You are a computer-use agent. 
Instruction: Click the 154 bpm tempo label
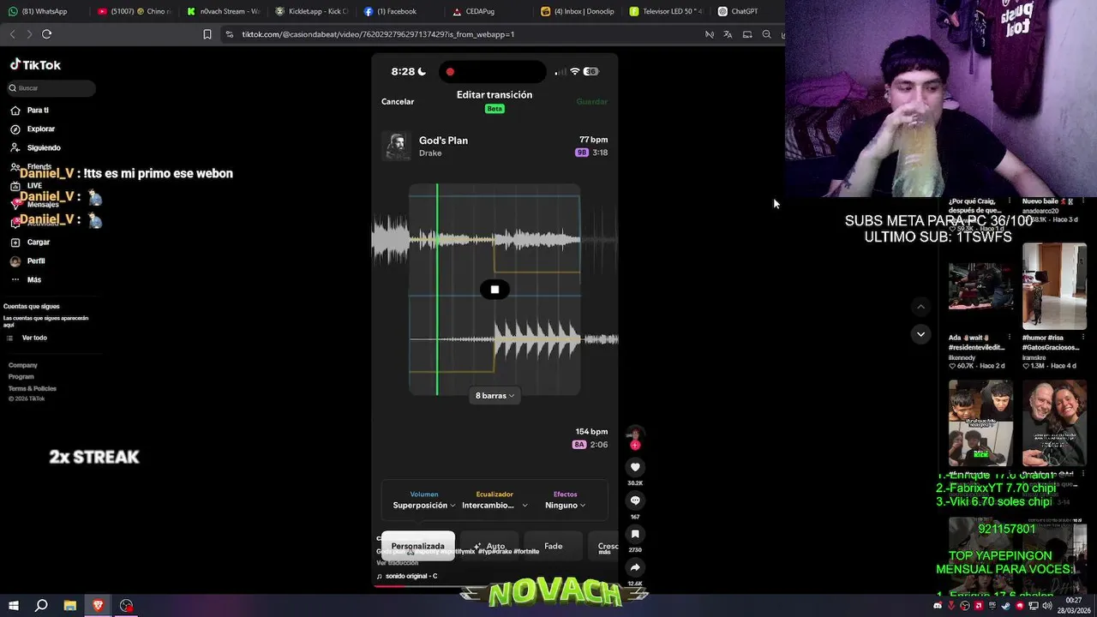click(591, 432)
